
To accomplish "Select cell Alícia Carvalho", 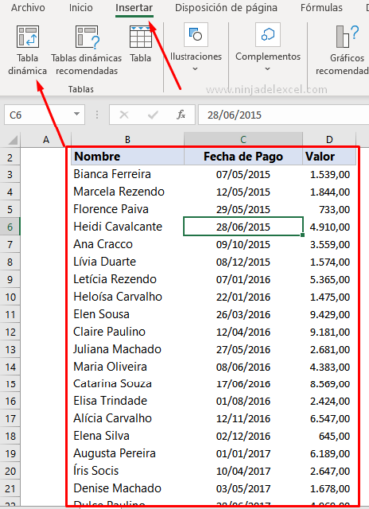I will [x=128, y=418].
